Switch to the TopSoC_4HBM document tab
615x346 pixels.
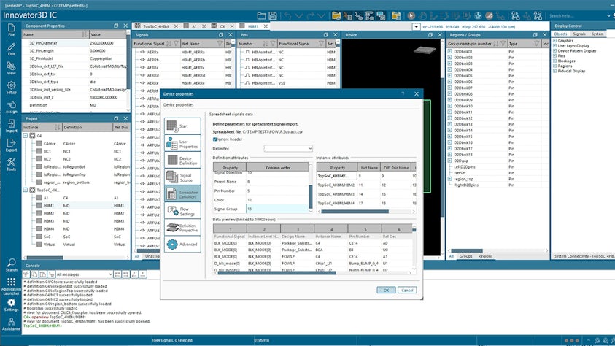pos(155,26)
